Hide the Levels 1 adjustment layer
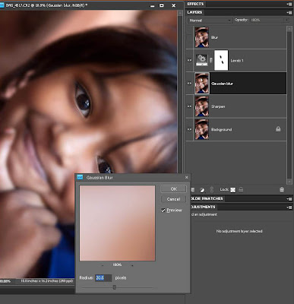294x304 pixels. coord(189,60)
